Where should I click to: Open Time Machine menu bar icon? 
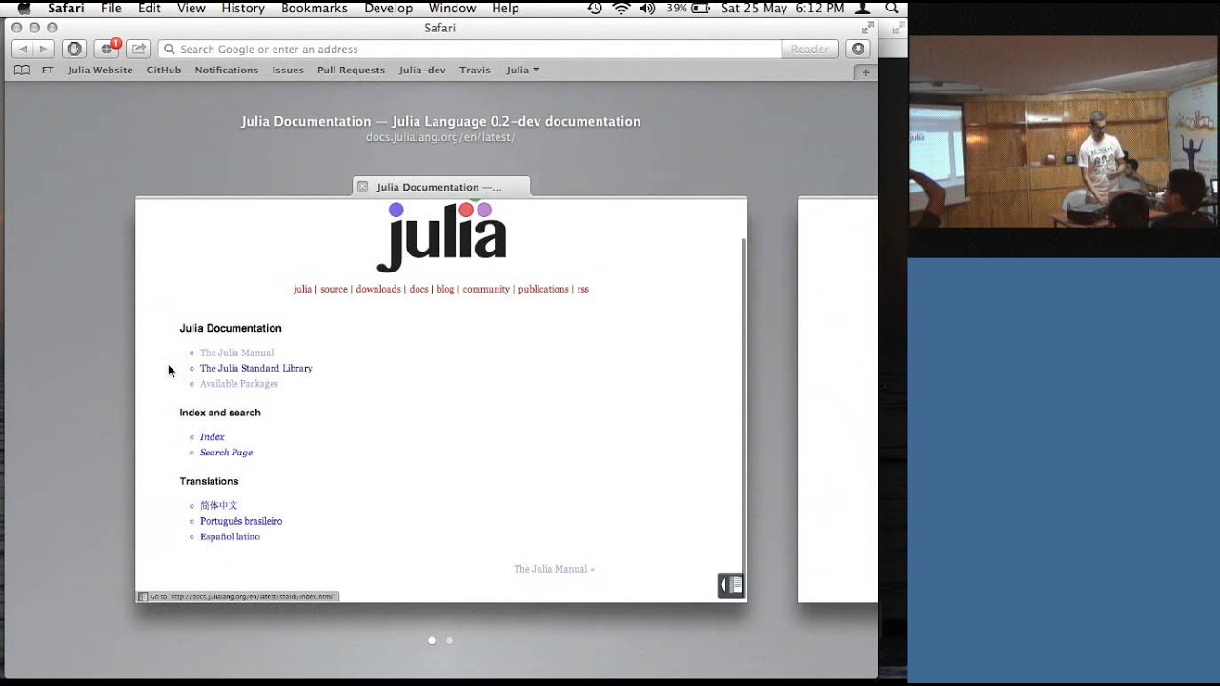click(595, 8)
